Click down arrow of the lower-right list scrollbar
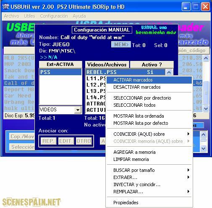The width and height of the screenshot is (212, 208). (x=203, y=148)
